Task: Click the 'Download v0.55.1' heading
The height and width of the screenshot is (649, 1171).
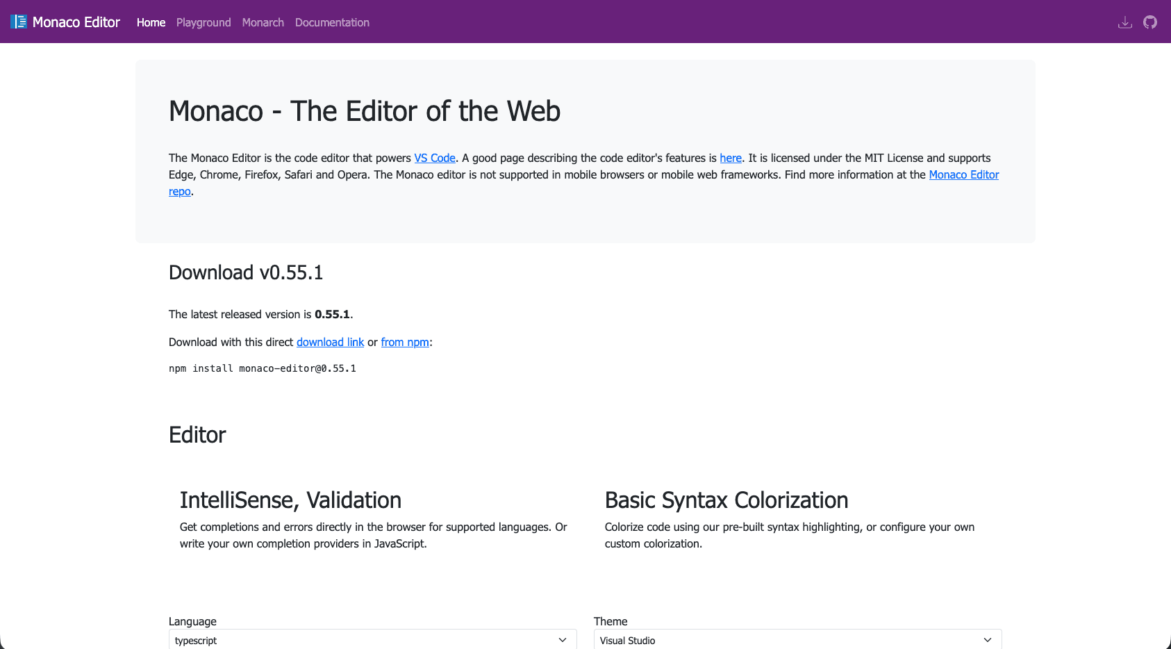Action: [246, 272]
